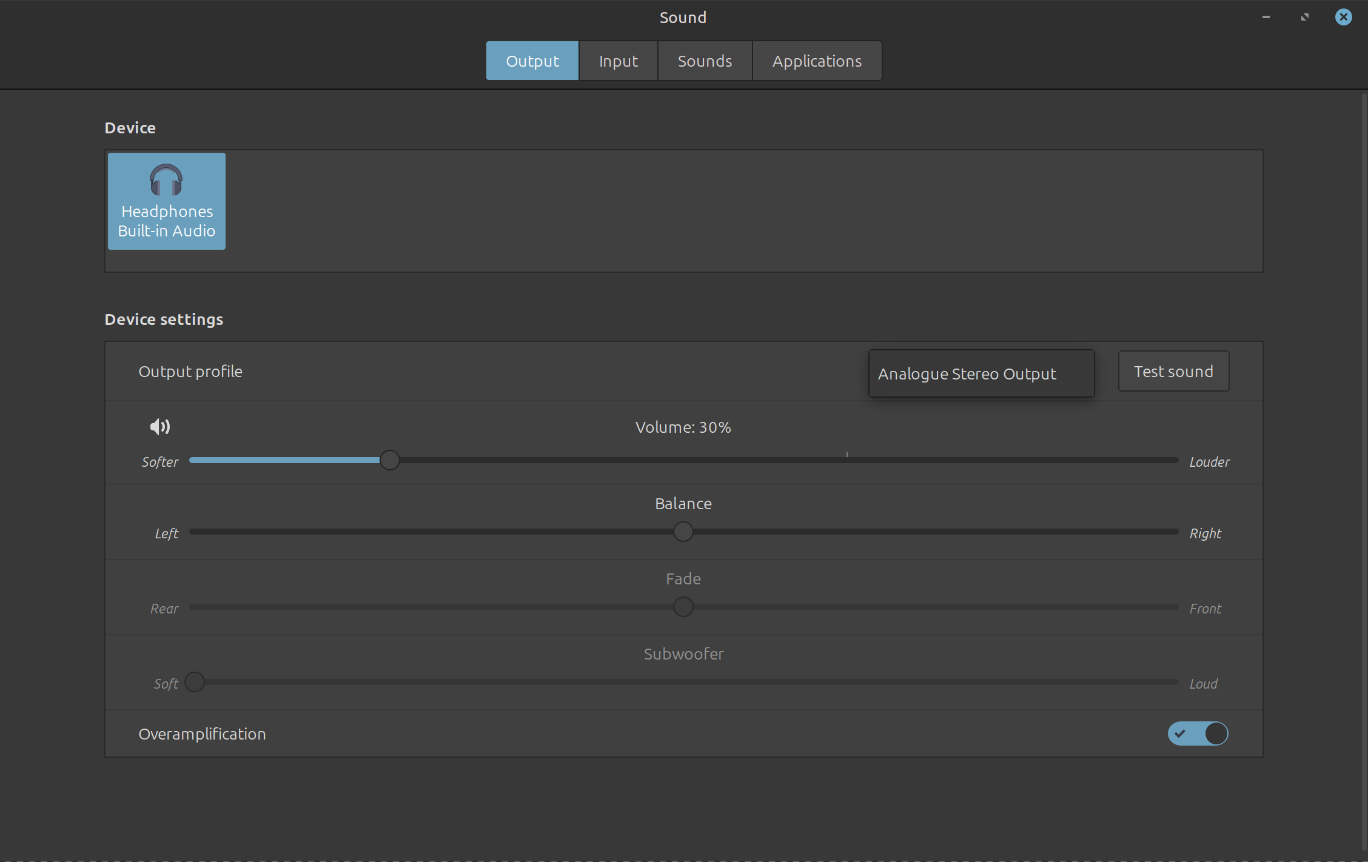1368x862 pixels.
Task: Close the Sound settings window
Action: 1343,17
